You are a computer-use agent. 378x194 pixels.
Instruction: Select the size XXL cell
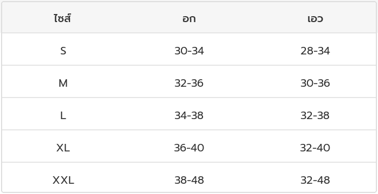(63, 180)
